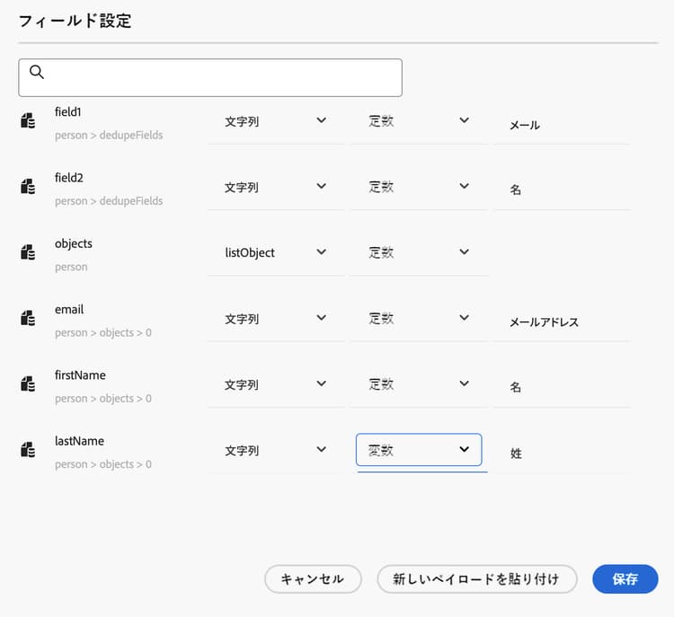The image size is (674, 617).
Task: Expand the lastName 変数 dropdown
Action: tap(419, 450)
